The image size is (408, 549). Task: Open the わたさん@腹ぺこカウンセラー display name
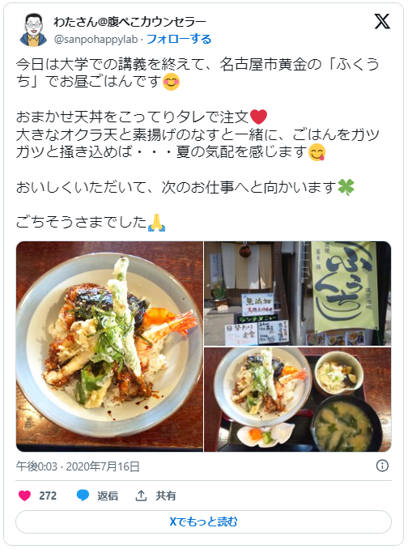[x=130, y=22]
